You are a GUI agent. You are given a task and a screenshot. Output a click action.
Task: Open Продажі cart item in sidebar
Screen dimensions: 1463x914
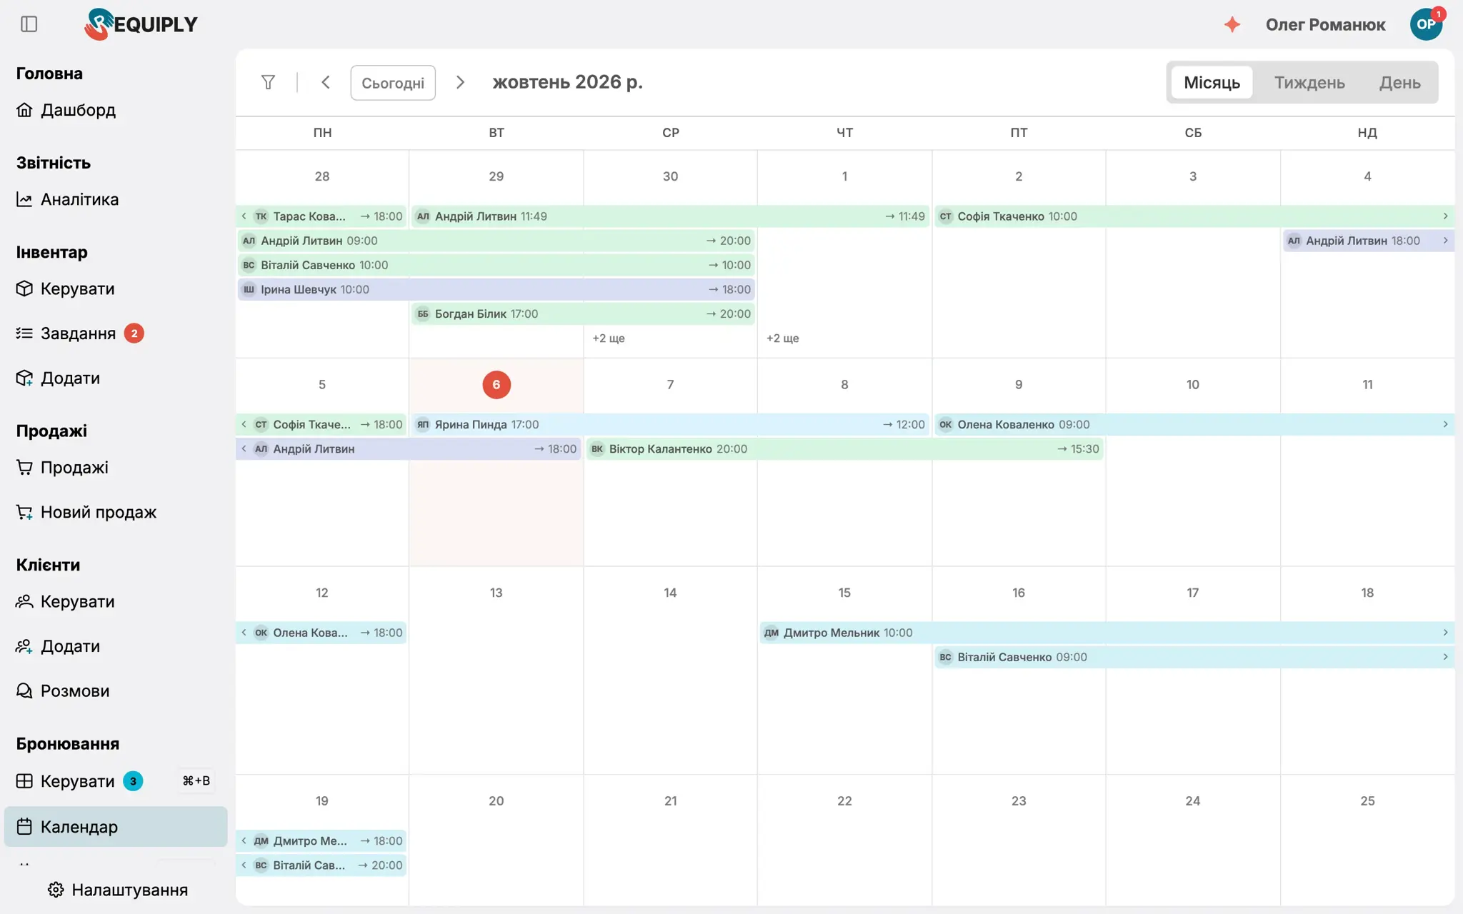pyautogui.click(x=62, y=468)
